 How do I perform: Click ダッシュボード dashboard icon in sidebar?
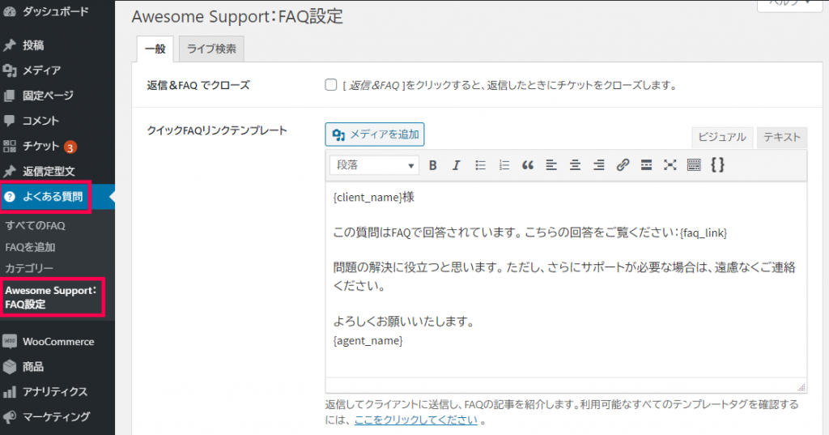click(10, 11)
